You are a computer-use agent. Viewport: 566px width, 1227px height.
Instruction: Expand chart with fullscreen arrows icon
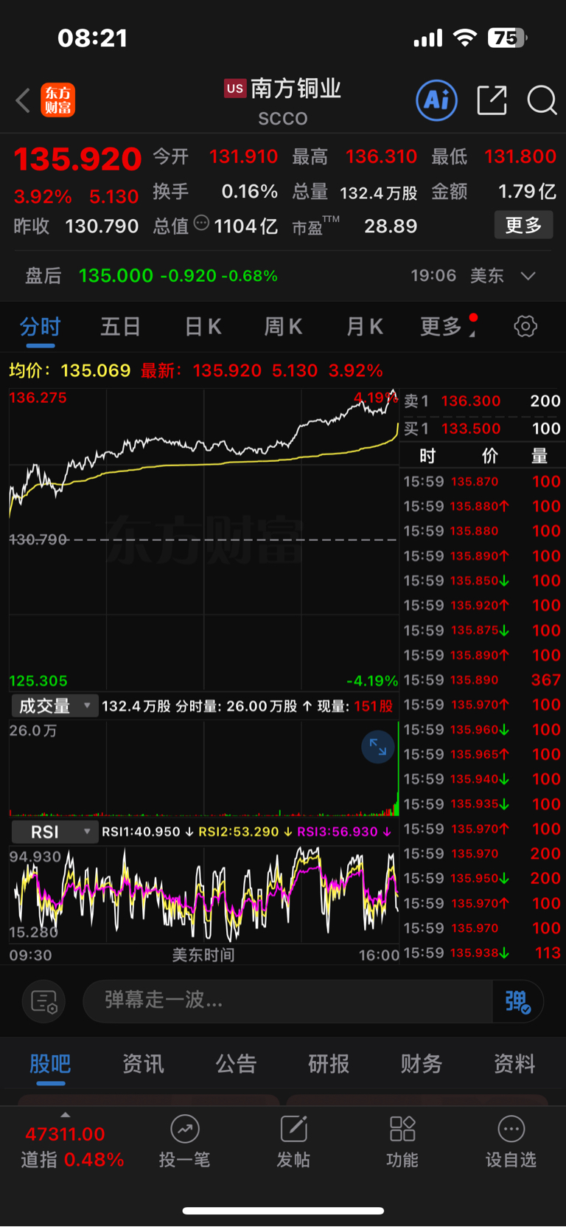click(378, 747)
